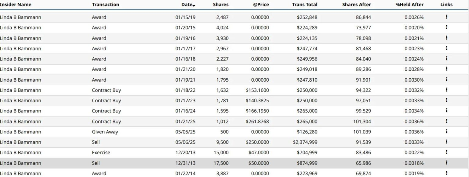Open links menu for 01/16/24 Contract Buy row
This screenshot has width=469, height=177.
446,111
